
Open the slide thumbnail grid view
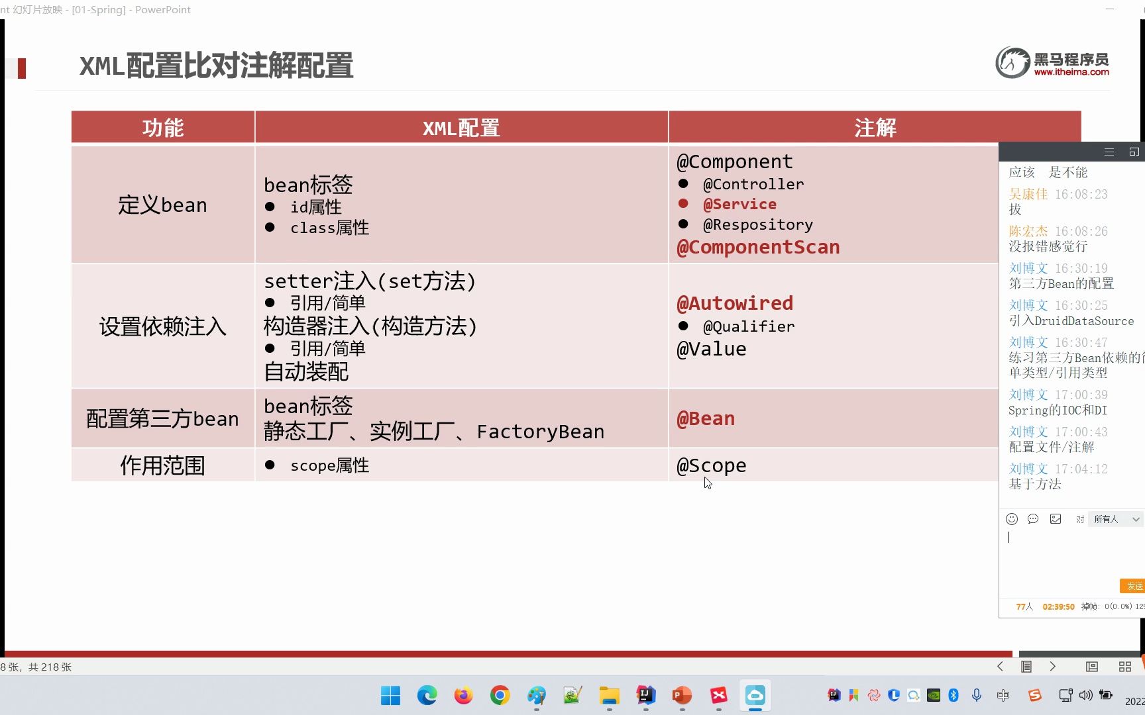[1126, 667]
